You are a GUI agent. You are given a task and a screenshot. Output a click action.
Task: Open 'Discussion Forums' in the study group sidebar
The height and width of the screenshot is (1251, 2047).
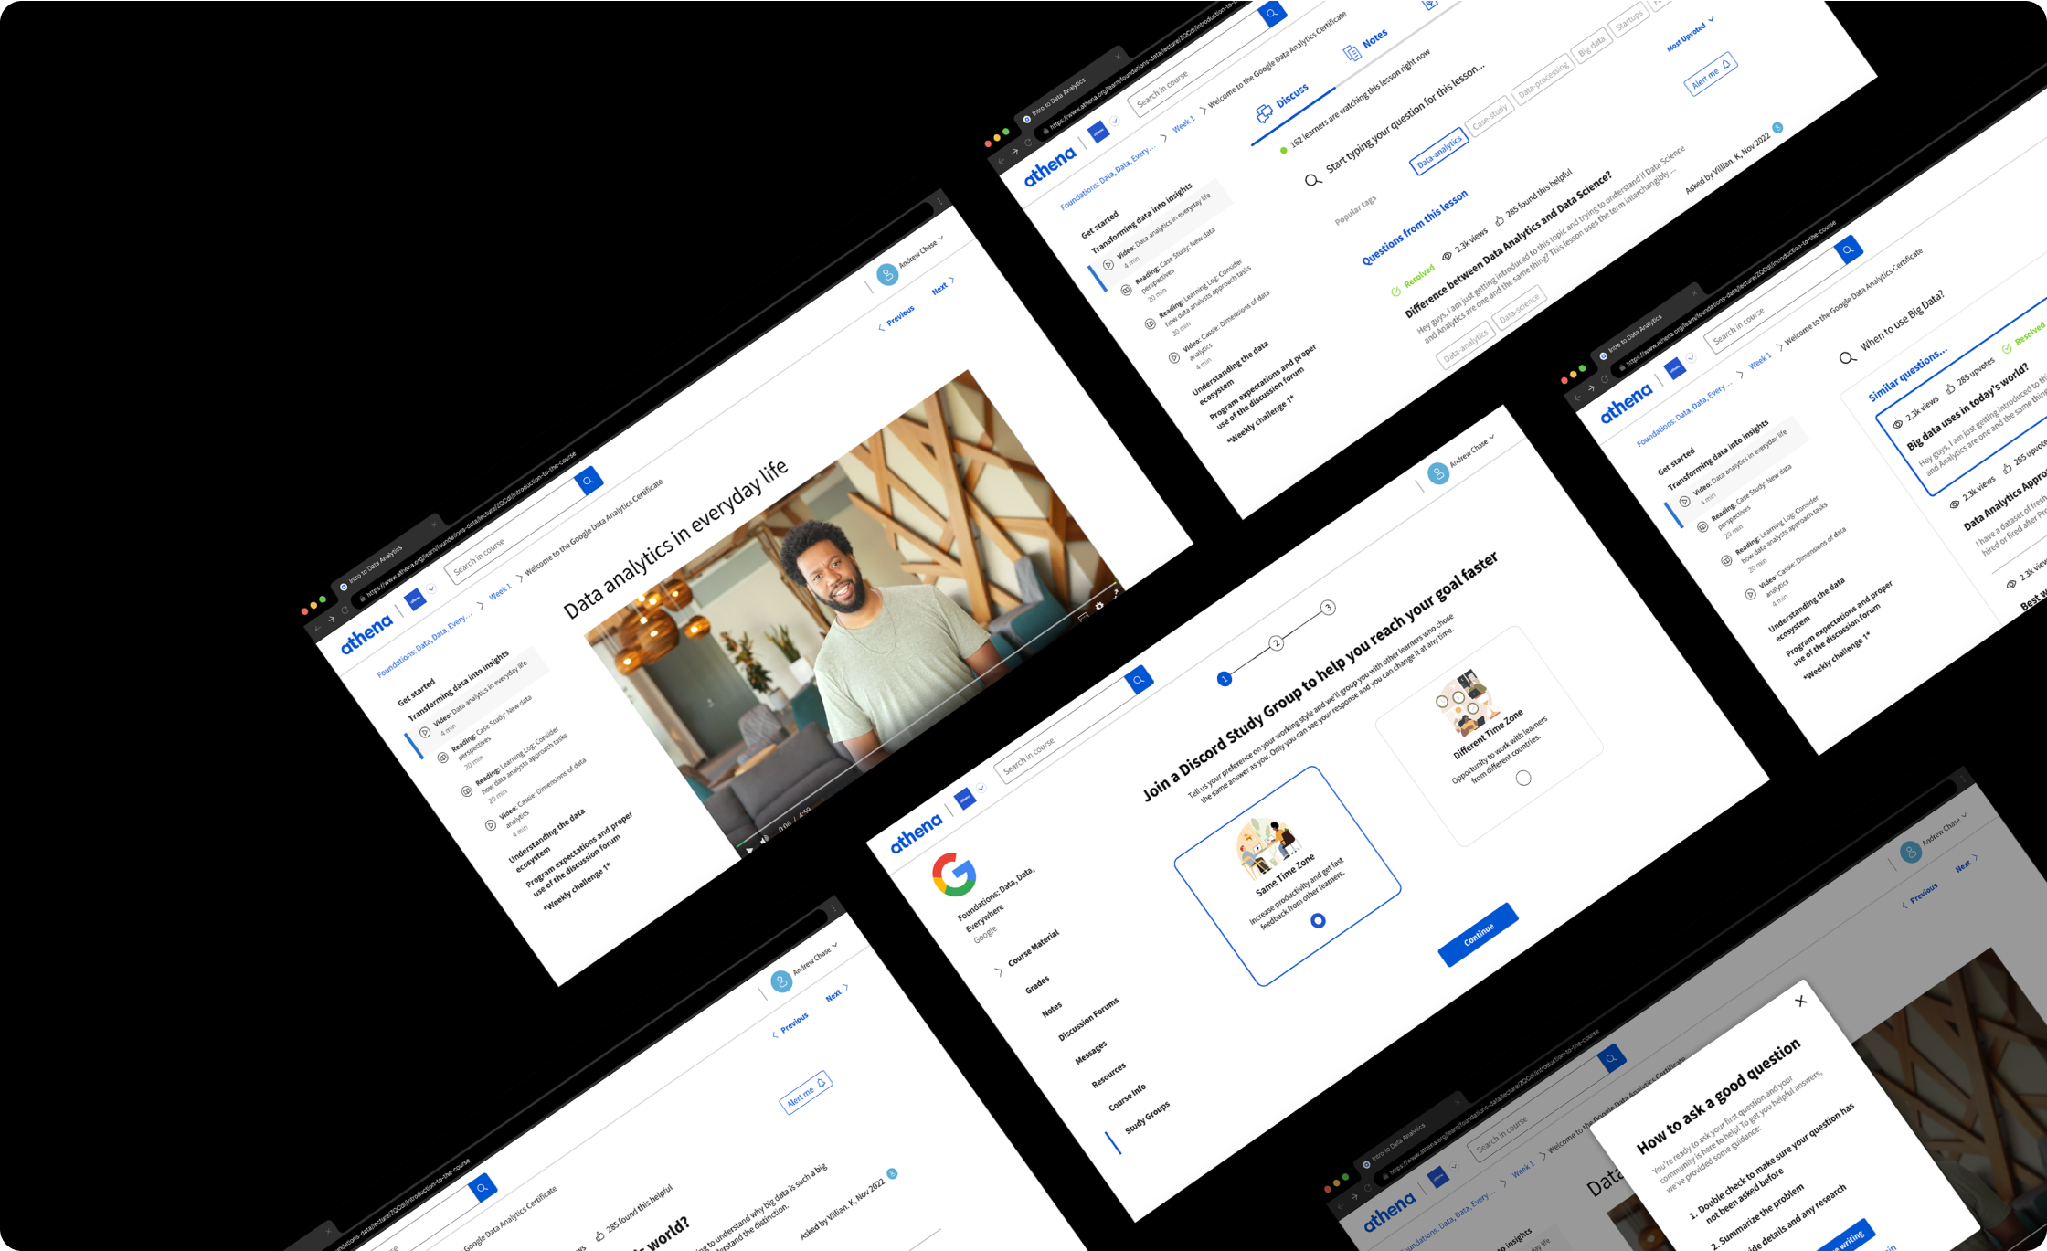(x=1087, y=1019)
